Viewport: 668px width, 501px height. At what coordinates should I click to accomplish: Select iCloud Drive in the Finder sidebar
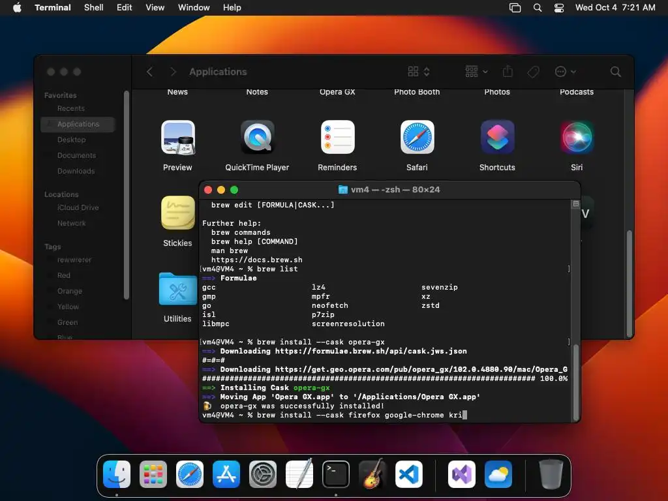[x=78, y=207]
